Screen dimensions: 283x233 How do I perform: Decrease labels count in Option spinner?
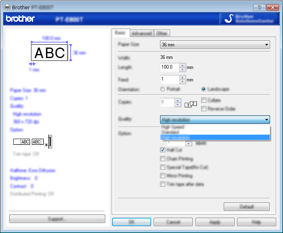(x=188, y=144)
